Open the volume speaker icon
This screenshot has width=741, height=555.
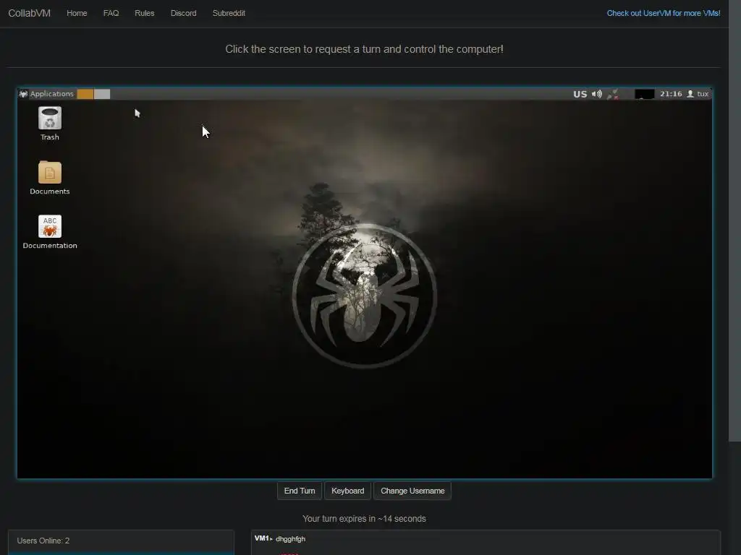tap(597, 94)
